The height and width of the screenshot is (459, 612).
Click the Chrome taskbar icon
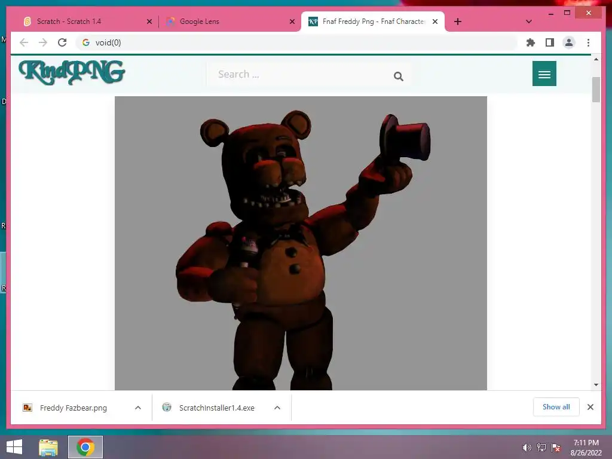[85, 447]
